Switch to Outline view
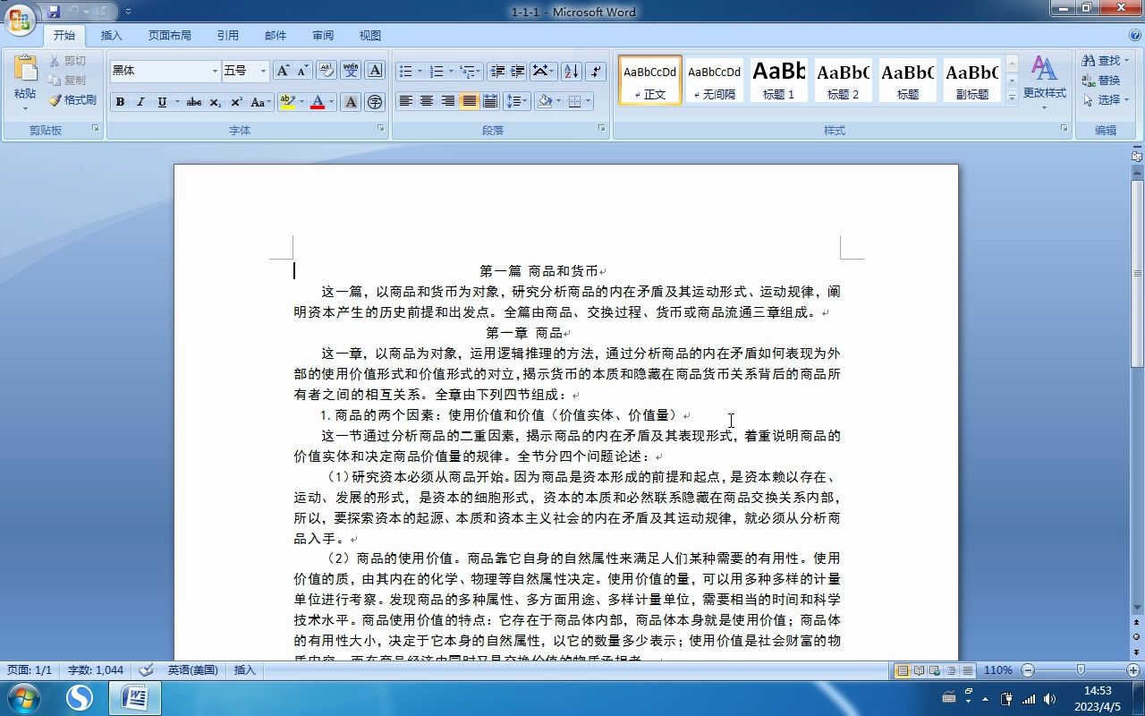The width and height of the screenshot is (1145, 716). (x=951, y=670)
